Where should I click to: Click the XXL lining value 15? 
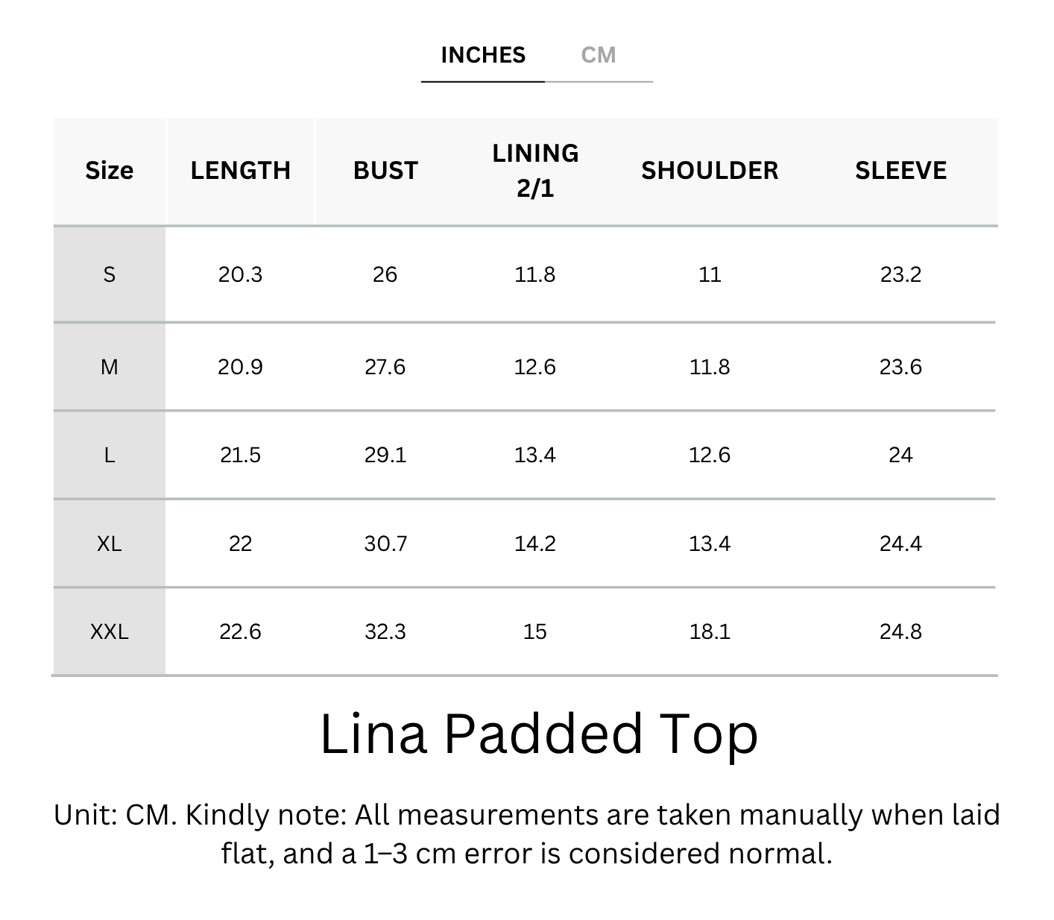pyautogui.click(x=535, y=632)
